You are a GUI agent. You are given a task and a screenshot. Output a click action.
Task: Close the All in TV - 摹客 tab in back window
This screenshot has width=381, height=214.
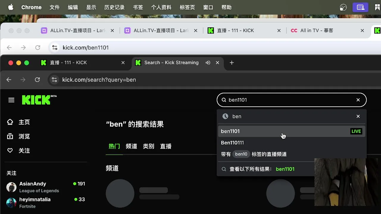[x=362, y=31]
